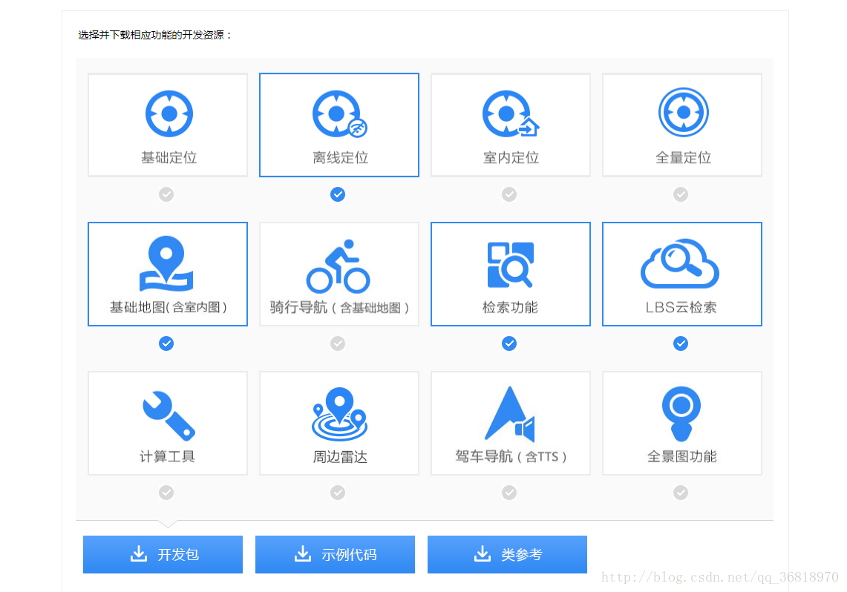The image size is (847, 592).
Task: Uncheck the blue checkmark under 离线定位
Action: click(x=338, y=194)
